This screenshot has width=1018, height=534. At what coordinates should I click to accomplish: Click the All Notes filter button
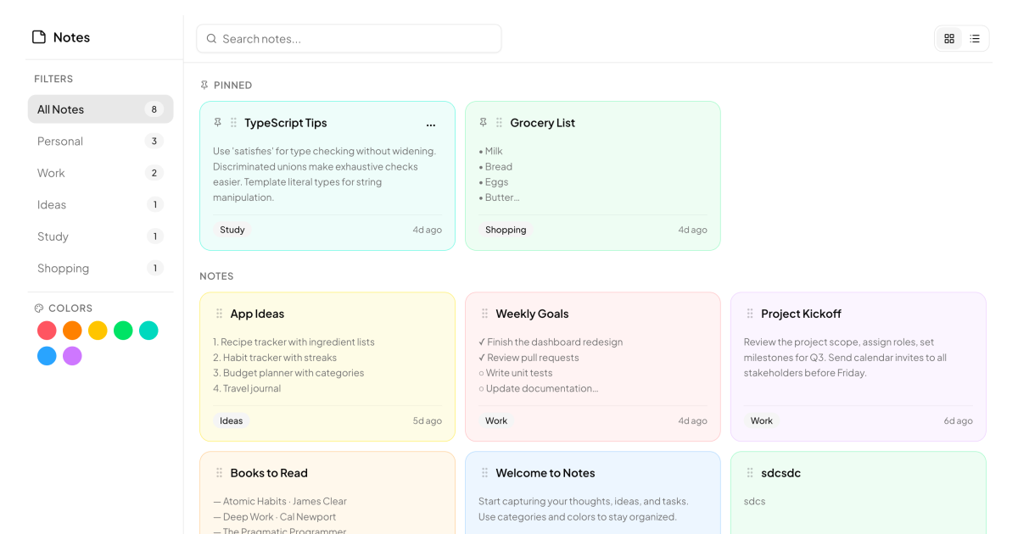point(100,108)
